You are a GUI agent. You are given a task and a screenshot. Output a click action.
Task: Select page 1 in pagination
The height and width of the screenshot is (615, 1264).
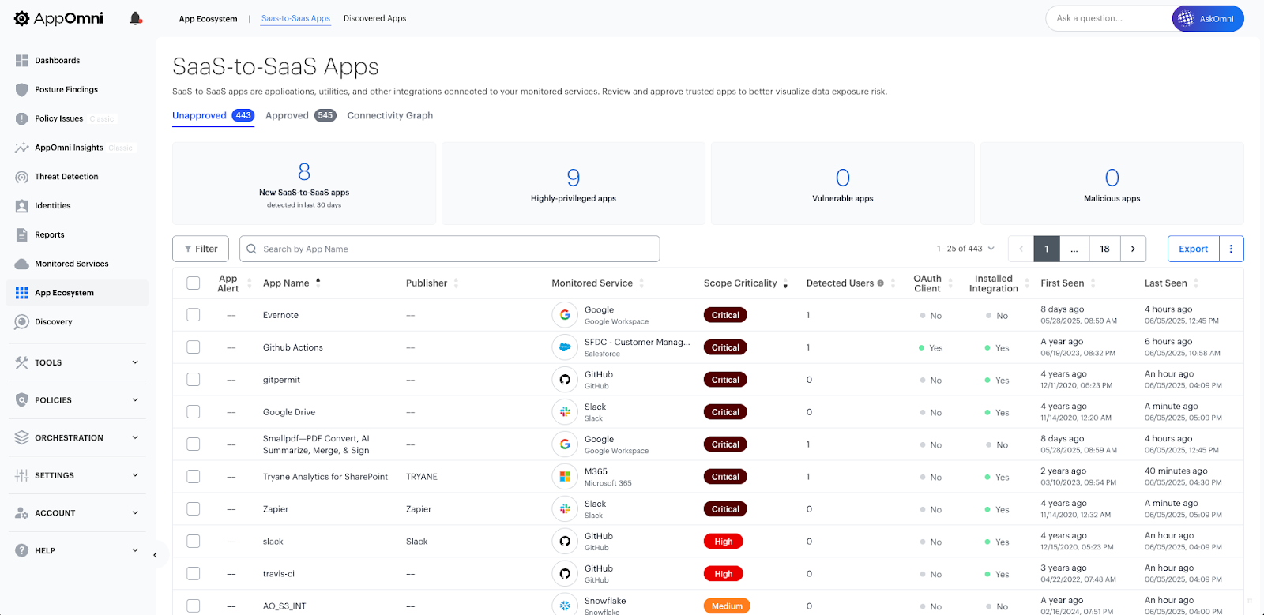tap(1047, 249)
